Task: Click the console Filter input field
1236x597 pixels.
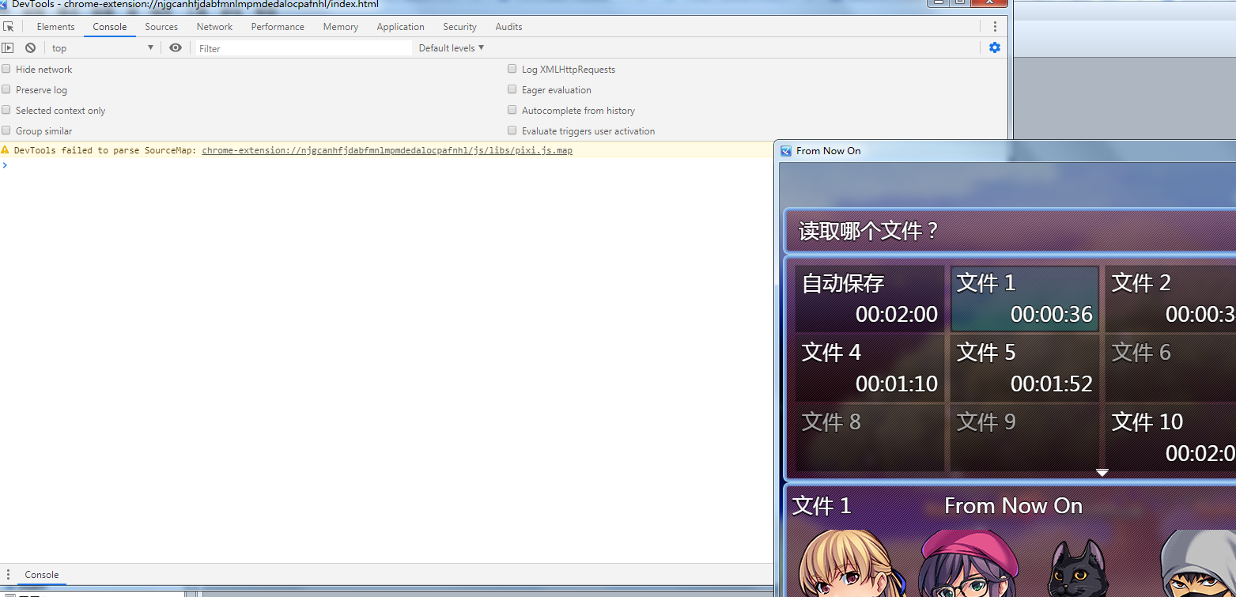Action: (x=304, y=48)
